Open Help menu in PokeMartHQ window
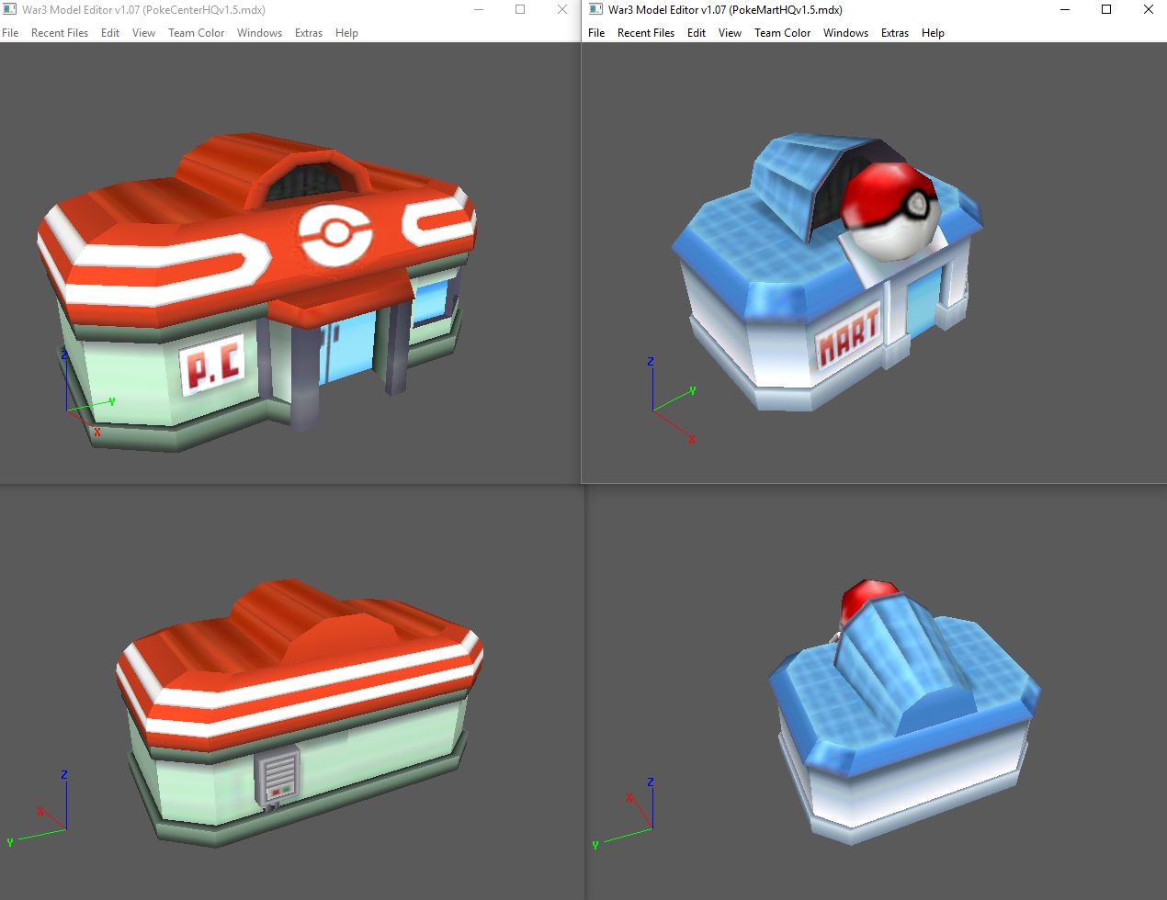The image size is (1167, 900). pyautogui.click(x=933, y=33)
